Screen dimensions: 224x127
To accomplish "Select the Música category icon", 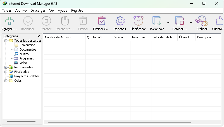I will coord(16,54).
